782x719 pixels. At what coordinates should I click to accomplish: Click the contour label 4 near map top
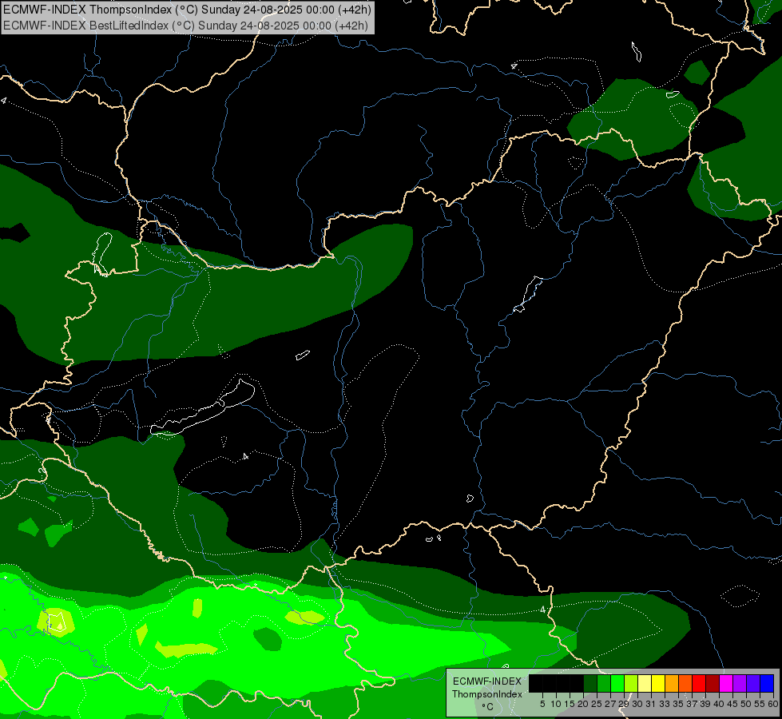click(x=514, y=66)
